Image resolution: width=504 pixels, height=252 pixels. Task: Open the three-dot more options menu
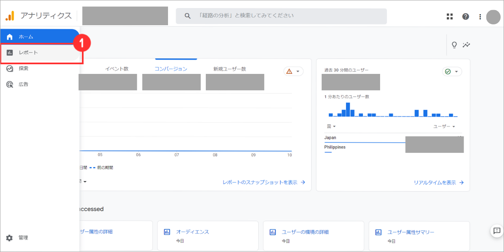pyautogui.click(x=480, y=16)
